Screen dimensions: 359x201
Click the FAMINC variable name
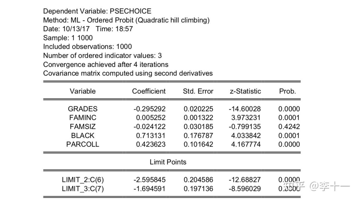83,118
